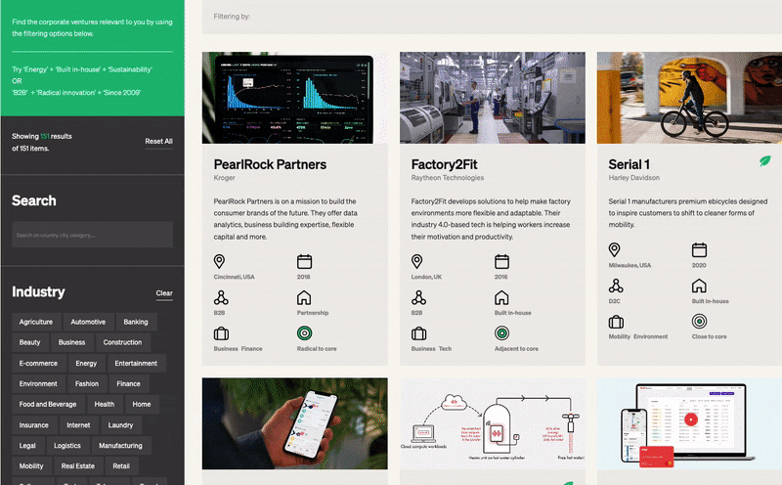Click the Cincinnati, USA location text
782x485 pixels.
coord(234,277)
